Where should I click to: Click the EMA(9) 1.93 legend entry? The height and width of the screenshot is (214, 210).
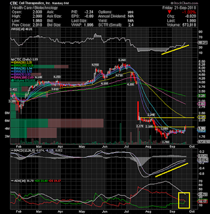[x=21, y=74]
